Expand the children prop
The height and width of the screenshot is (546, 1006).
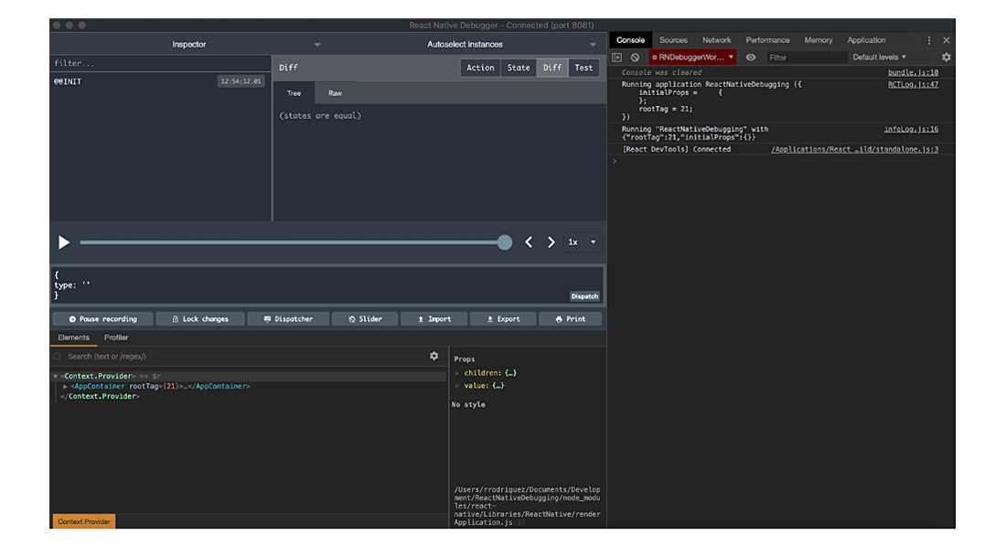click(457, 373)
